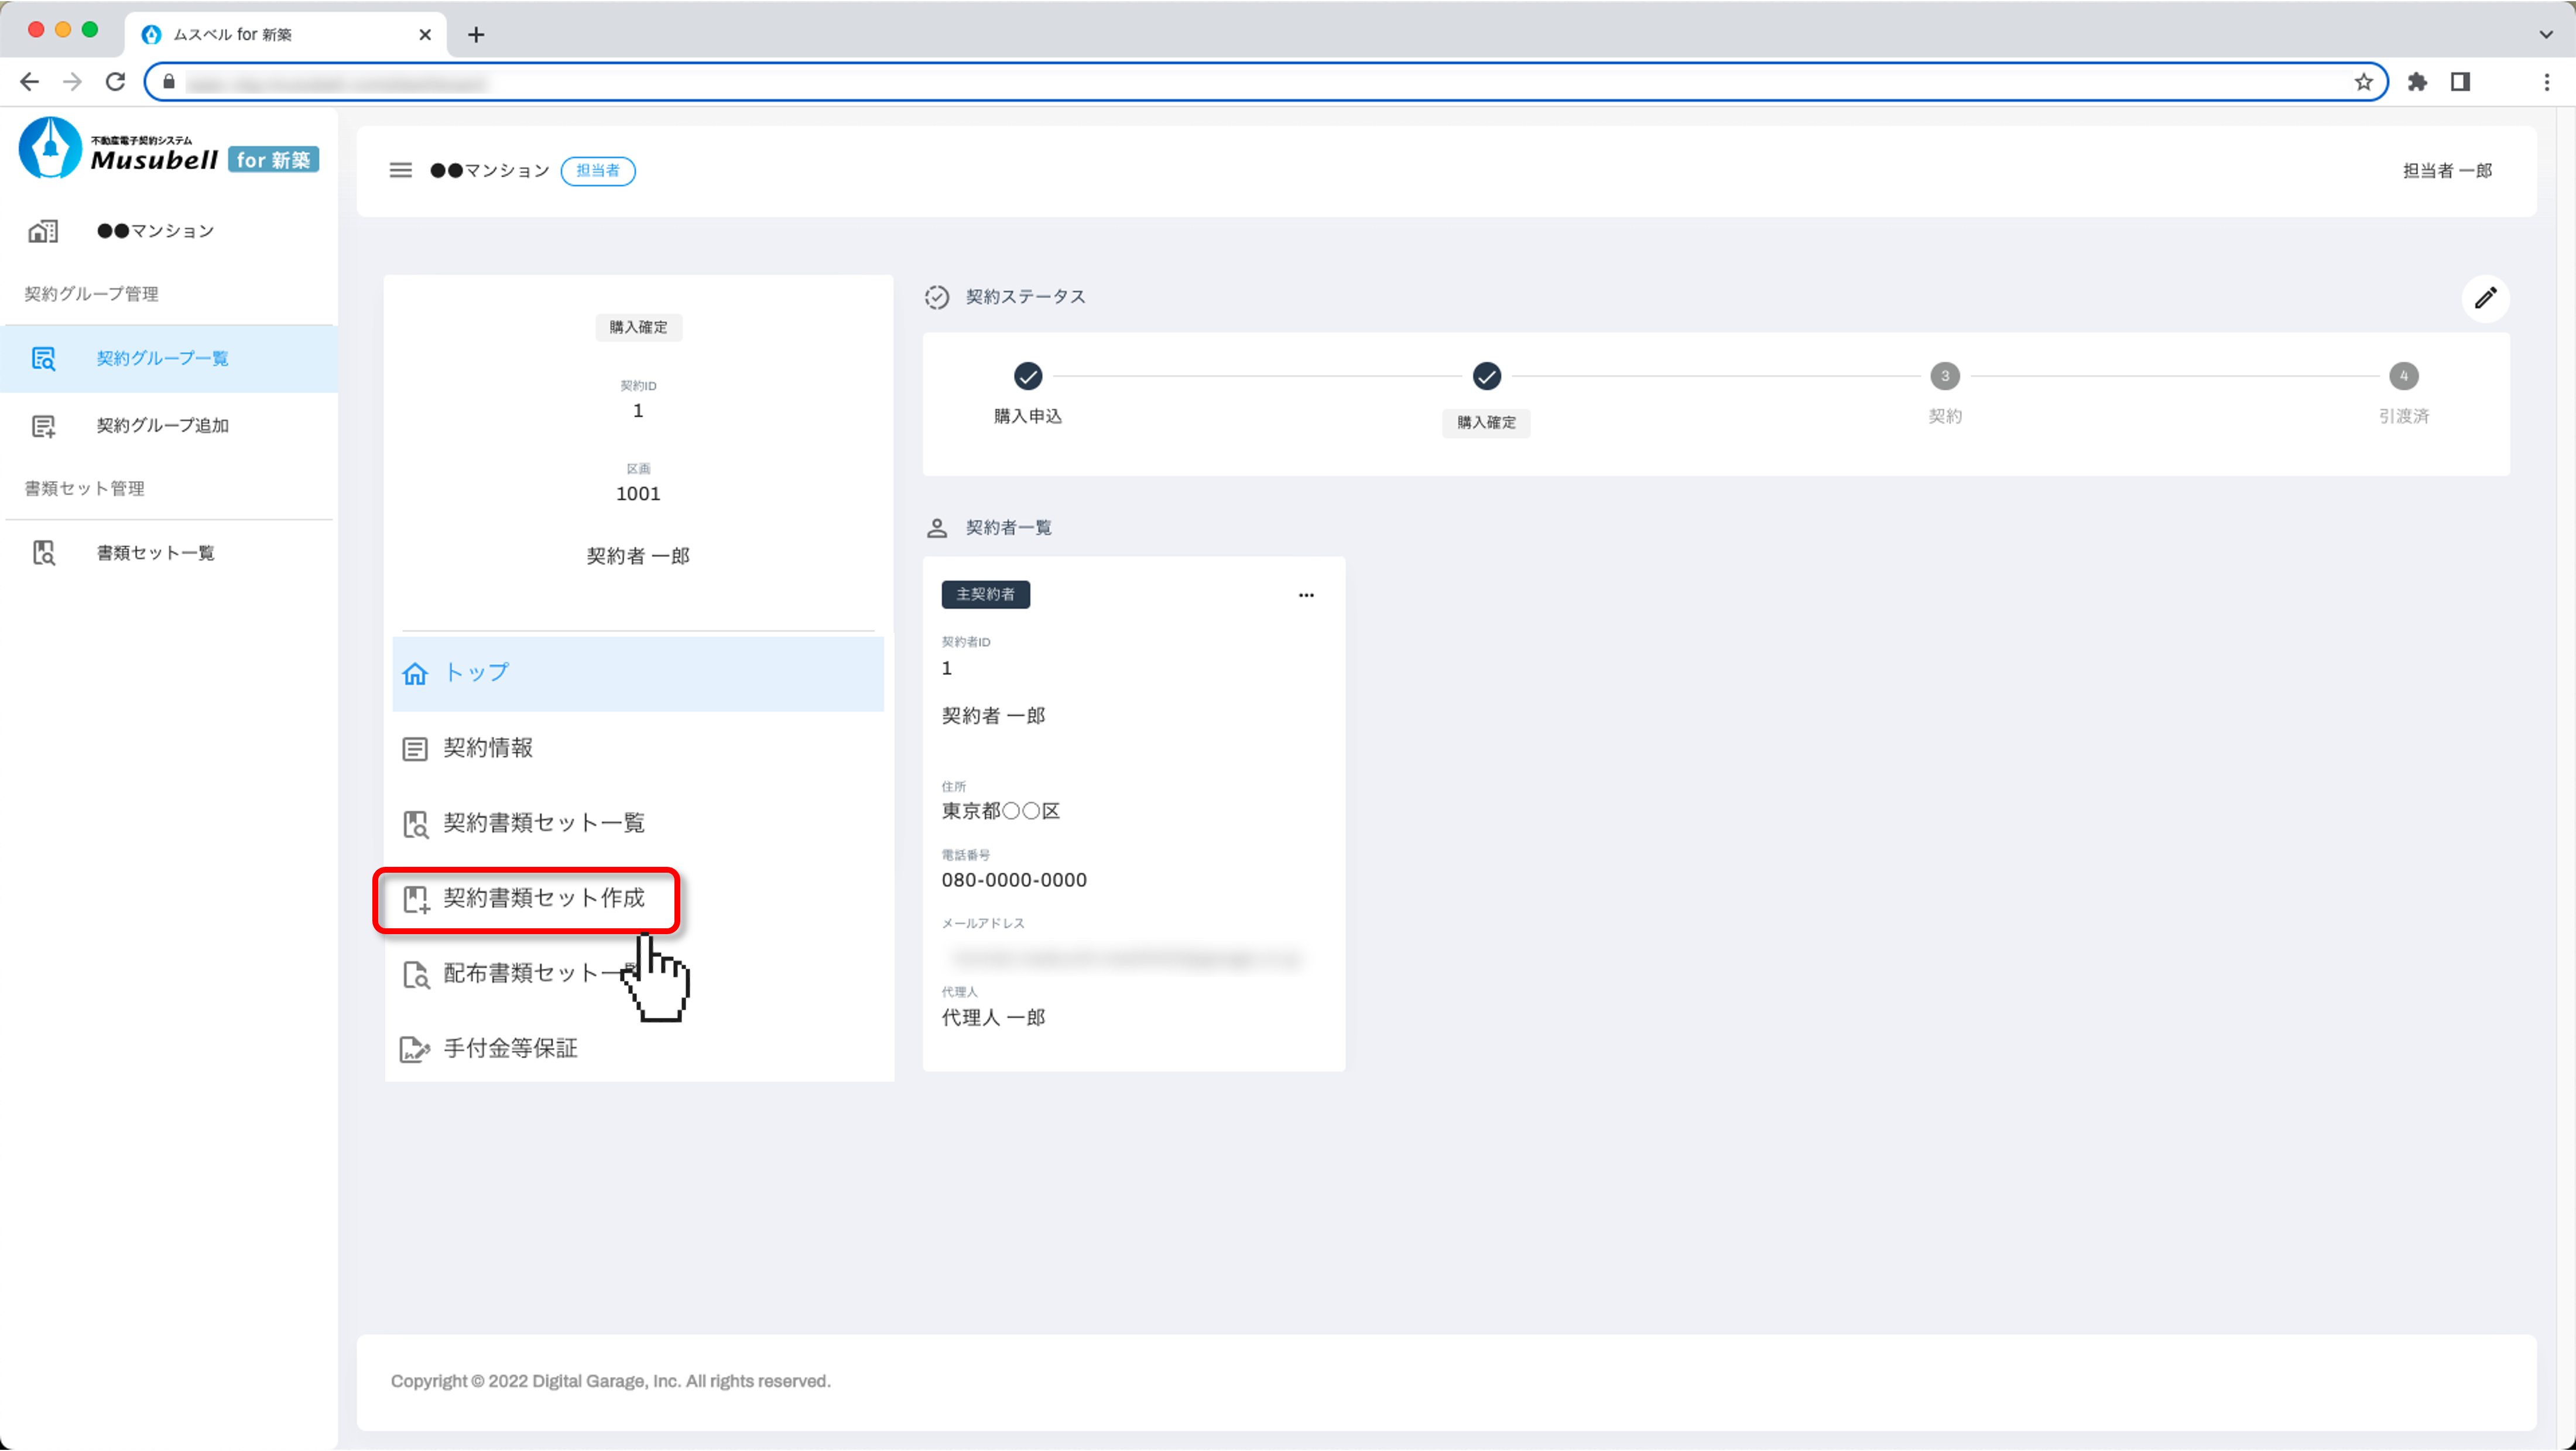The height and width of the screenshot is (1451, 2576).
Task: Open 手付金等保証 item
Action: tap(510, 1048)
